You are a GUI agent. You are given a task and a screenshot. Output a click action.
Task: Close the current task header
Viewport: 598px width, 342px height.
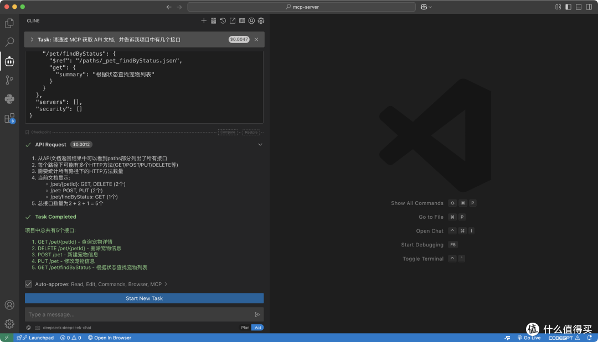[256, 40]
